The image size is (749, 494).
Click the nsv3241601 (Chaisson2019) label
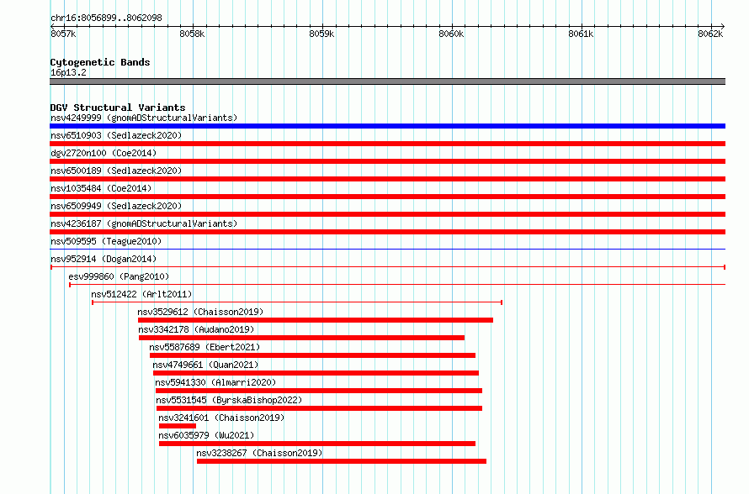pyautogui.click(x=221, y=418)
